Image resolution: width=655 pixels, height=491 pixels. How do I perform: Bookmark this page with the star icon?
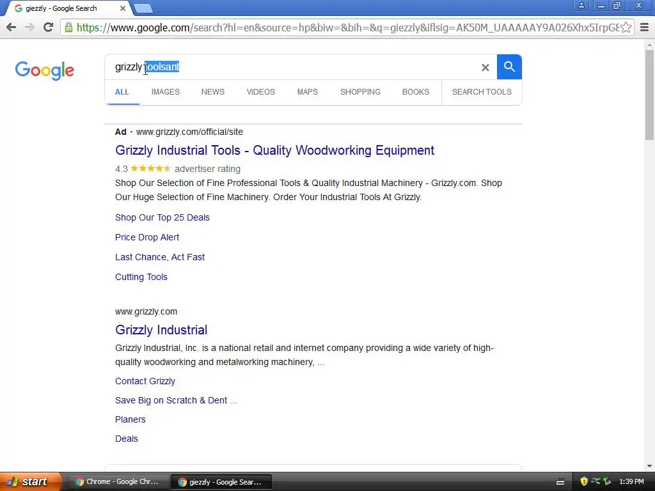tap(626, 27)
